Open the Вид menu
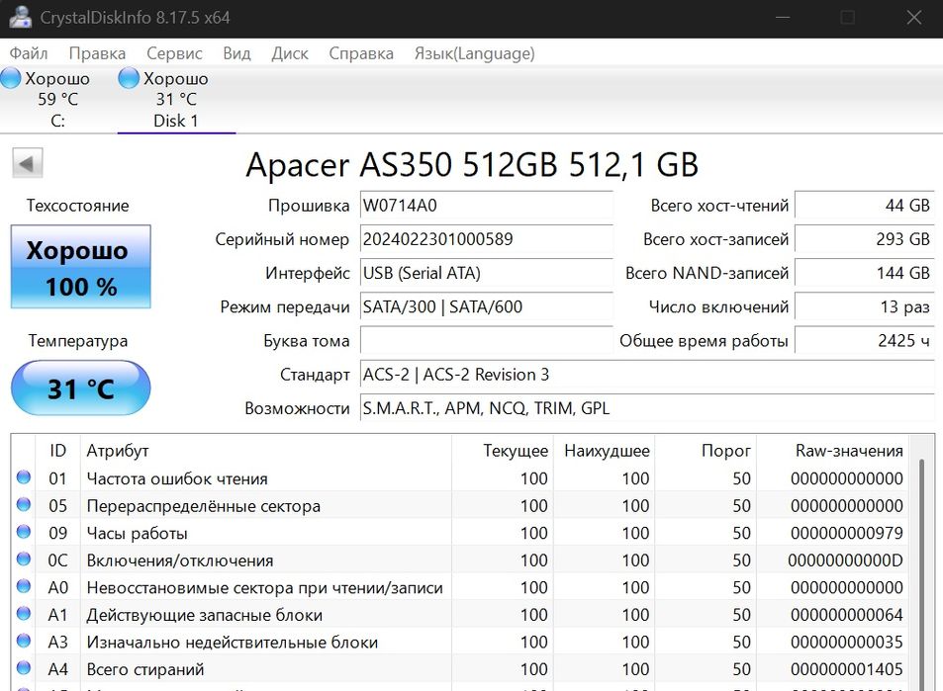The width and height of the screenshot is (943, 691). pyautogui.click(x=236, y=53)
